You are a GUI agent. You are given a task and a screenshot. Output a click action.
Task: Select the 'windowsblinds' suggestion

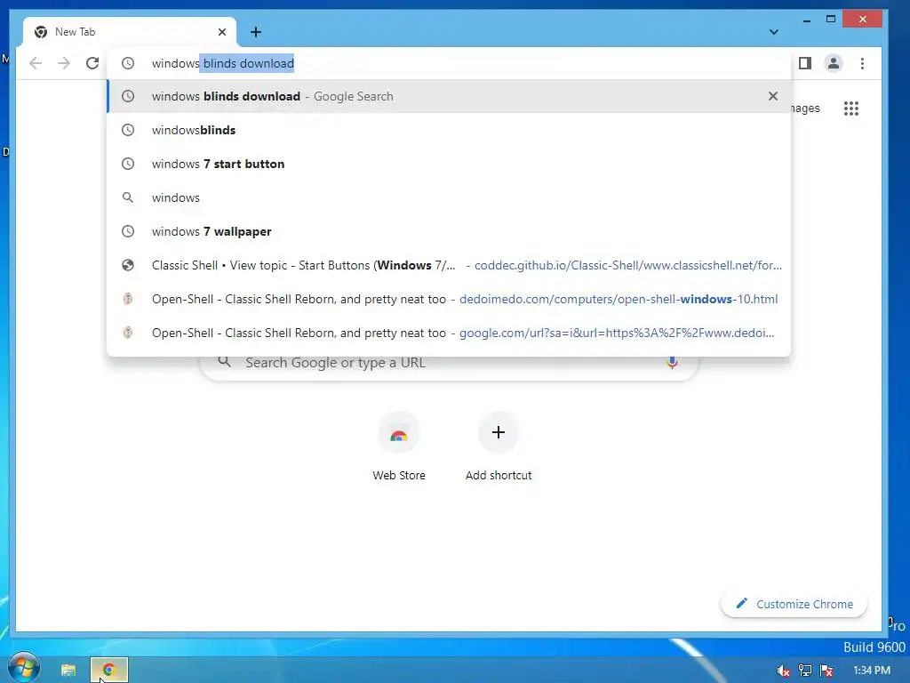point(449,130)
